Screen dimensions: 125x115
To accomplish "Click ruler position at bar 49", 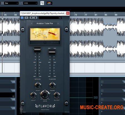I will point(15,15).
